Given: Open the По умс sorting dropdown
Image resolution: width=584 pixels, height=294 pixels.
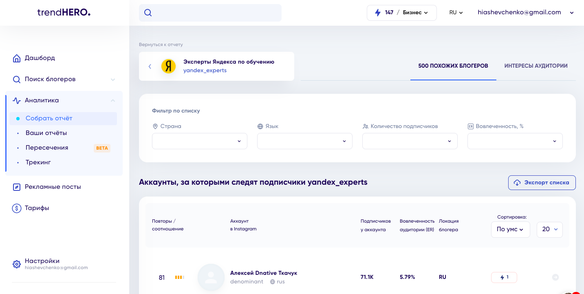Looking at the screenshot, I should (511, 230).
